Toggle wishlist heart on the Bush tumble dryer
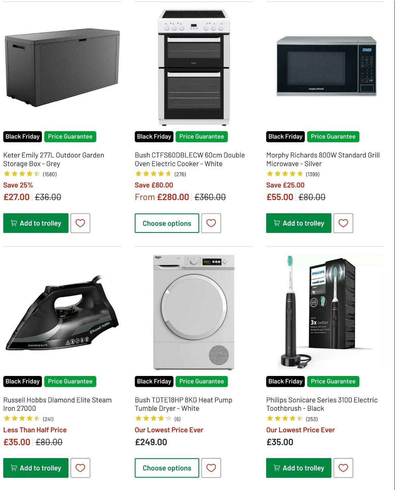 [x=211, y=468]
